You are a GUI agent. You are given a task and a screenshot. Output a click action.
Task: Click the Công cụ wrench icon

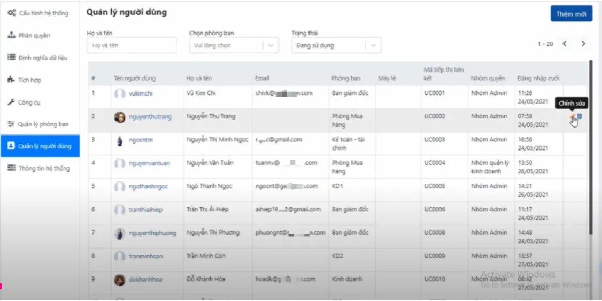(x=11, y=102)
